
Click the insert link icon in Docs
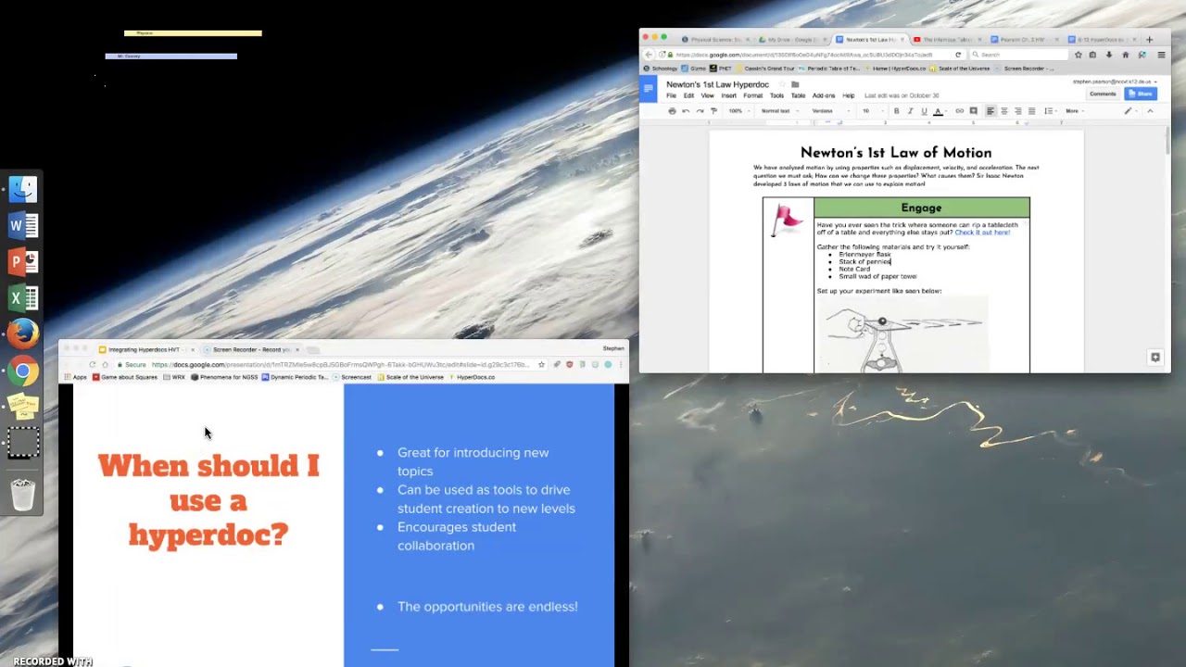(x=959, y=111)
